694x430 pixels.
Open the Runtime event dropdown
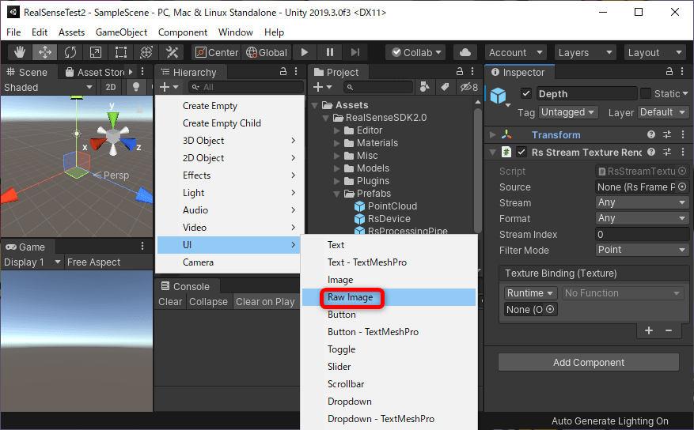(x=530, y=293)
